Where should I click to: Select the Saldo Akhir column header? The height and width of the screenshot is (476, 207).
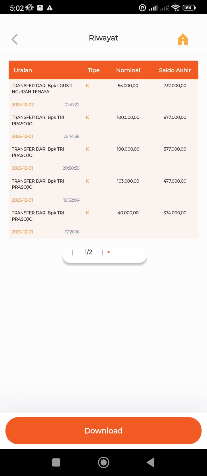[175, 70]
